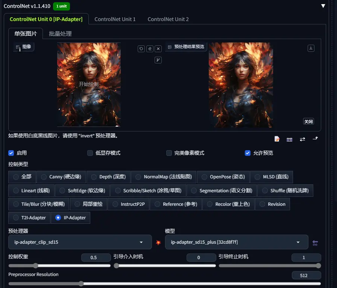Click the eraser icon above the input image
The height and width of the screenshot is (288, 337).
[150, 49]
